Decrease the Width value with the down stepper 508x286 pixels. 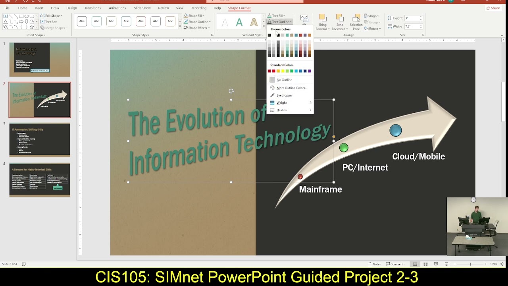421,28
